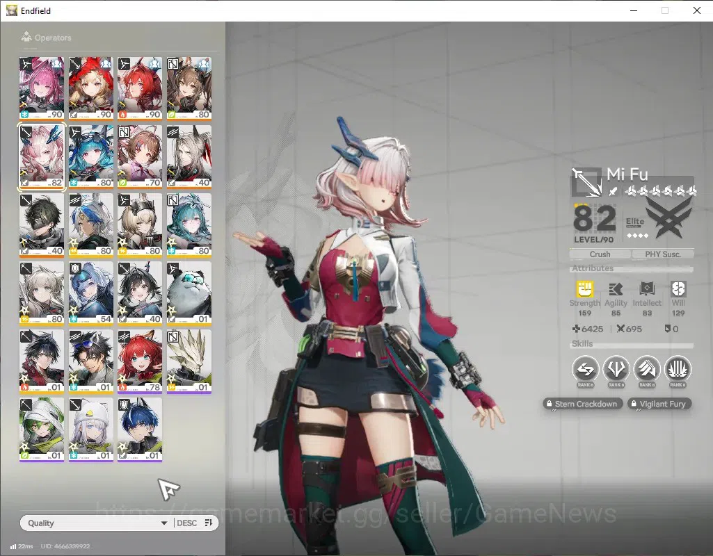Click Mi Fu's class icon with crossed arrow
The image size is (713, 556).
coord(586,182)
